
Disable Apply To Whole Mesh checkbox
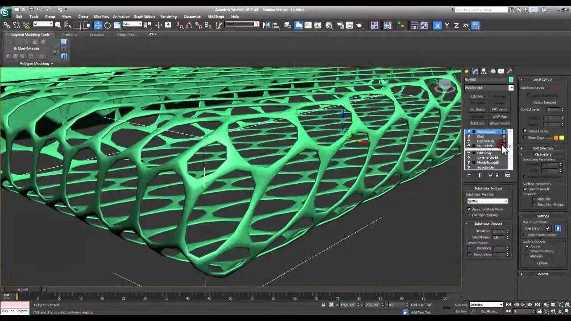click(469, 209)
